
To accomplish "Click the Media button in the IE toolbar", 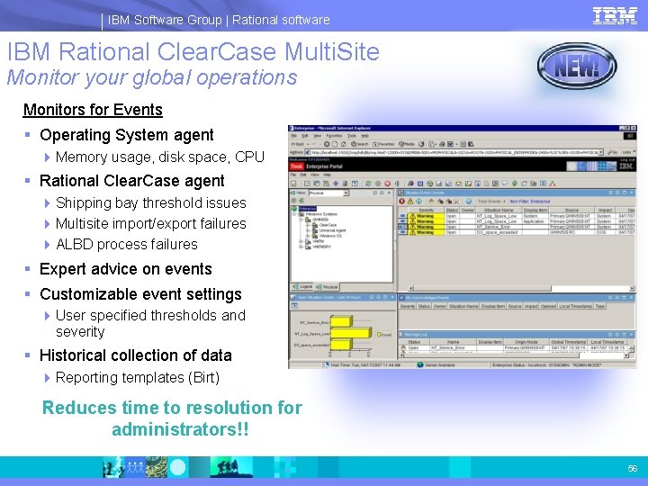I will tap(407, 144).
